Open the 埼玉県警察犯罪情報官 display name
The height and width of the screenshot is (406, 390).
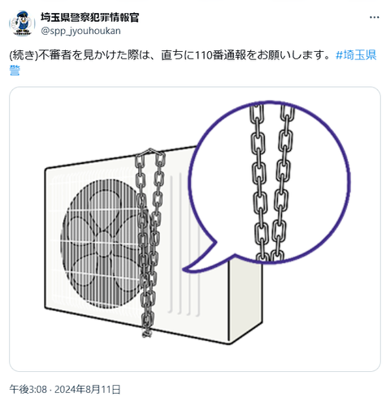(90, 18)
